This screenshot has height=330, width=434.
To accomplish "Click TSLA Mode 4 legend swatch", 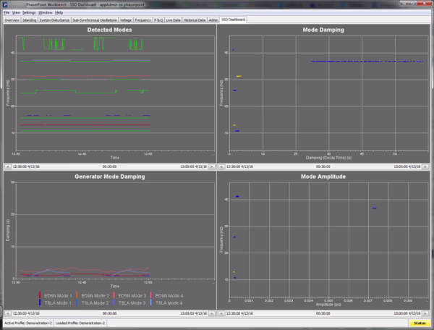I will [151, 302].
